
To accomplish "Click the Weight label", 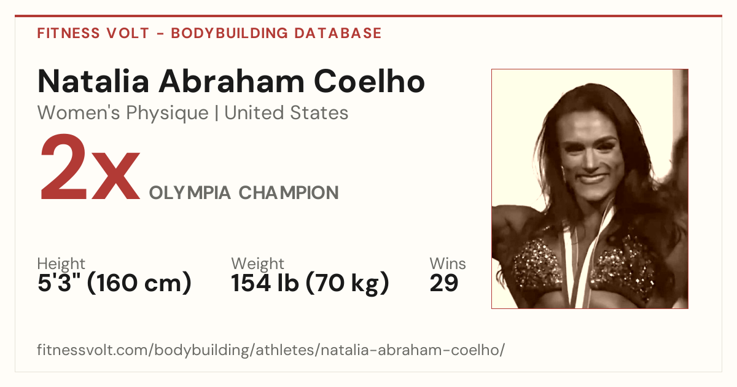I will coord(257,264).
